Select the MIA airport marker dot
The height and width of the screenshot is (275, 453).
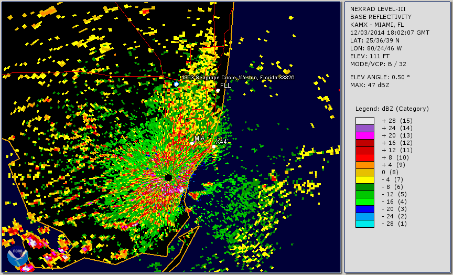click(192, 143)
